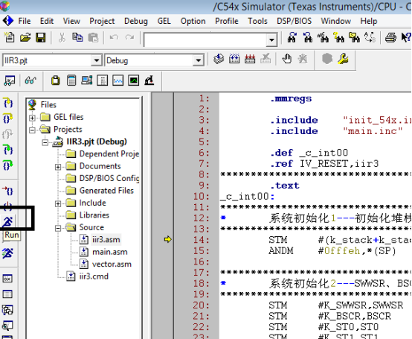Click the microscope probe icon
The image size is (412, 339).
point(149,80)
